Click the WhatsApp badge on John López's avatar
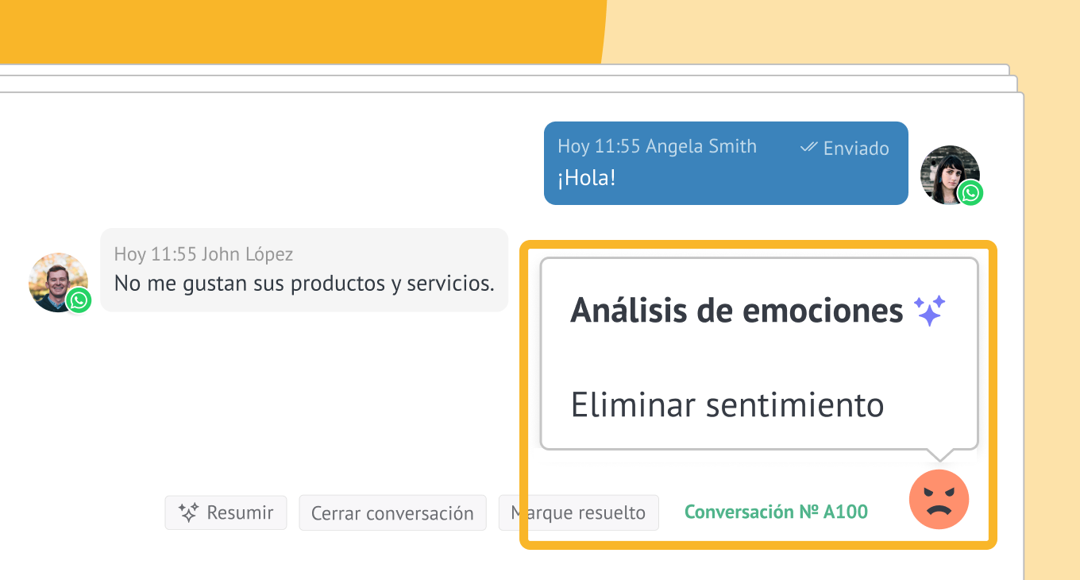The height and width of the screenshot is (580, 1080). coord(79,300)
